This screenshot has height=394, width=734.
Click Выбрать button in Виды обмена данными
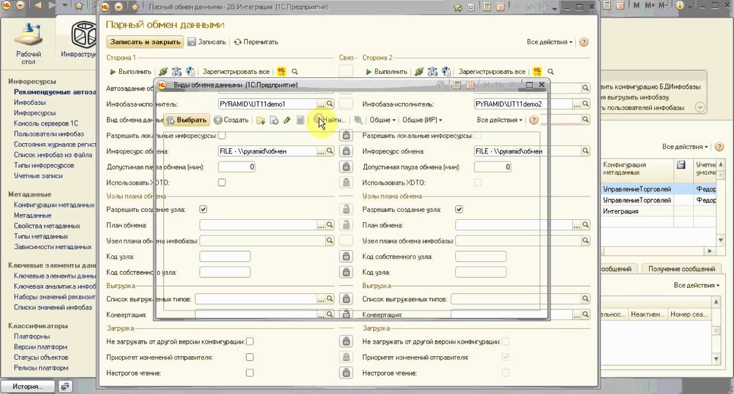coord(187,120)
